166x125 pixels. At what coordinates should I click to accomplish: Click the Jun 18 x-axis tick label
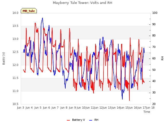tap(150, 108)
